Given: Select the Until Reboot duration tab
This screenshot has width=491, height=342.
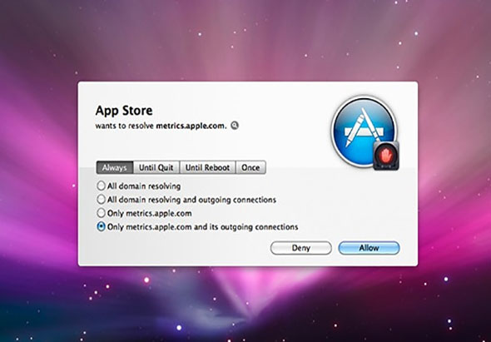Looking at the screenshot, I should click(x=207, y=167).
